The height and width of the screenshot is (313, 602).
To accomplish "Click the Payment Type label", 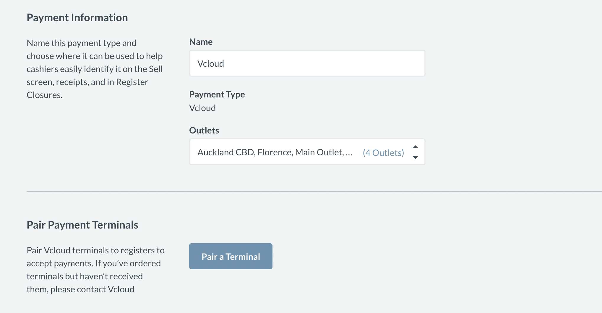I will (x=217, y=94).
